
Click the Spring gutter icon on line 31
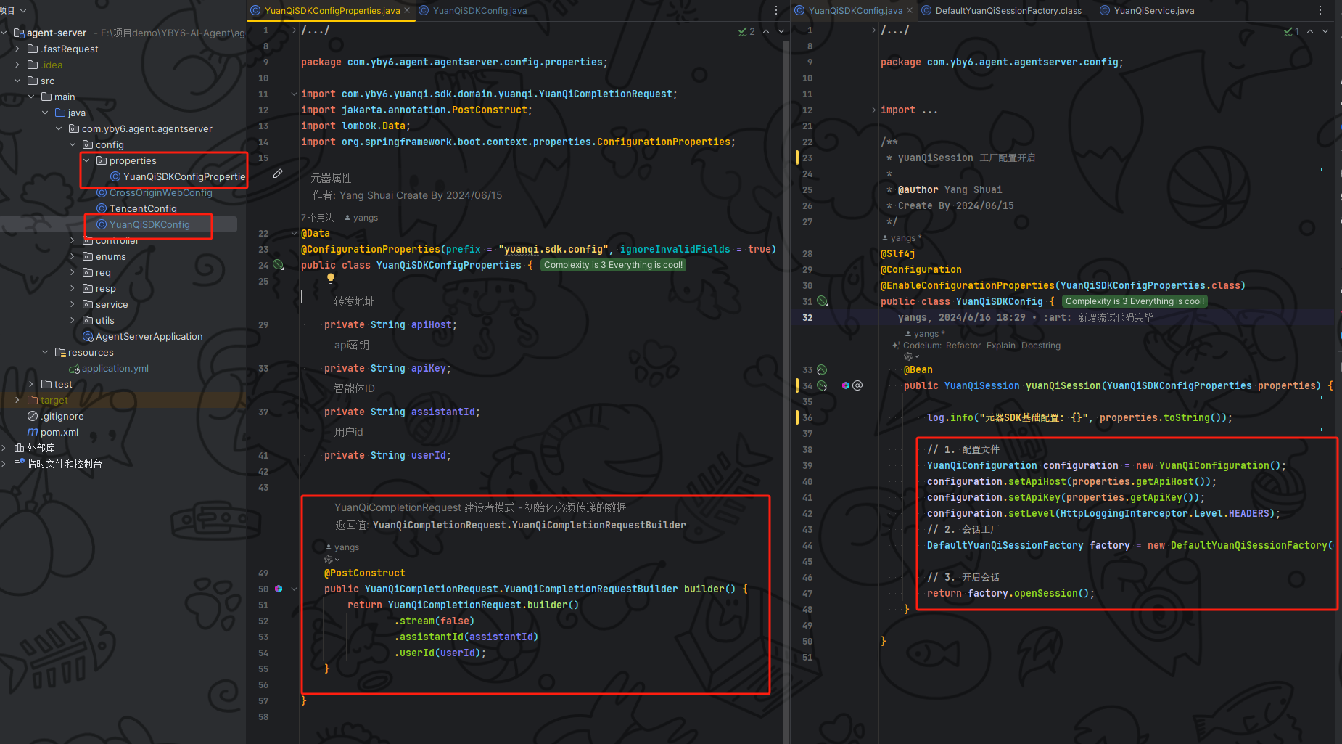822,301
